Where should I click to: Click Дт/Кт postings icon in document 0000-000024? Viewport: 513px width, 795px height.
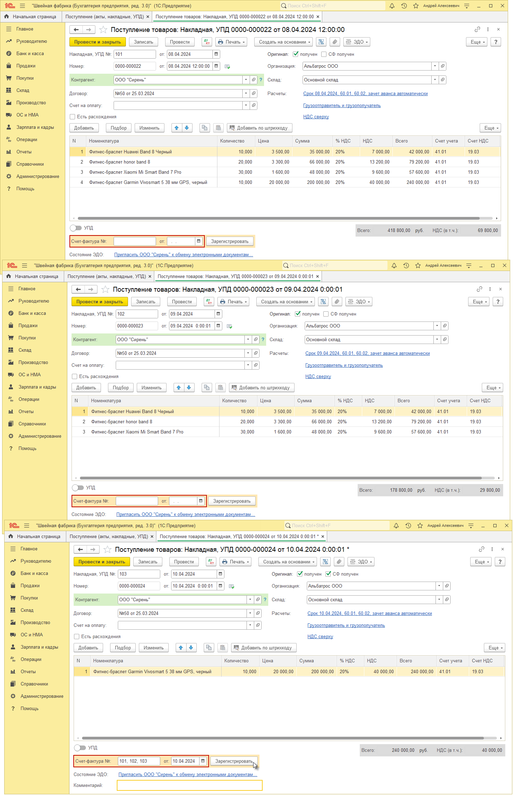(x=211, y=562)
